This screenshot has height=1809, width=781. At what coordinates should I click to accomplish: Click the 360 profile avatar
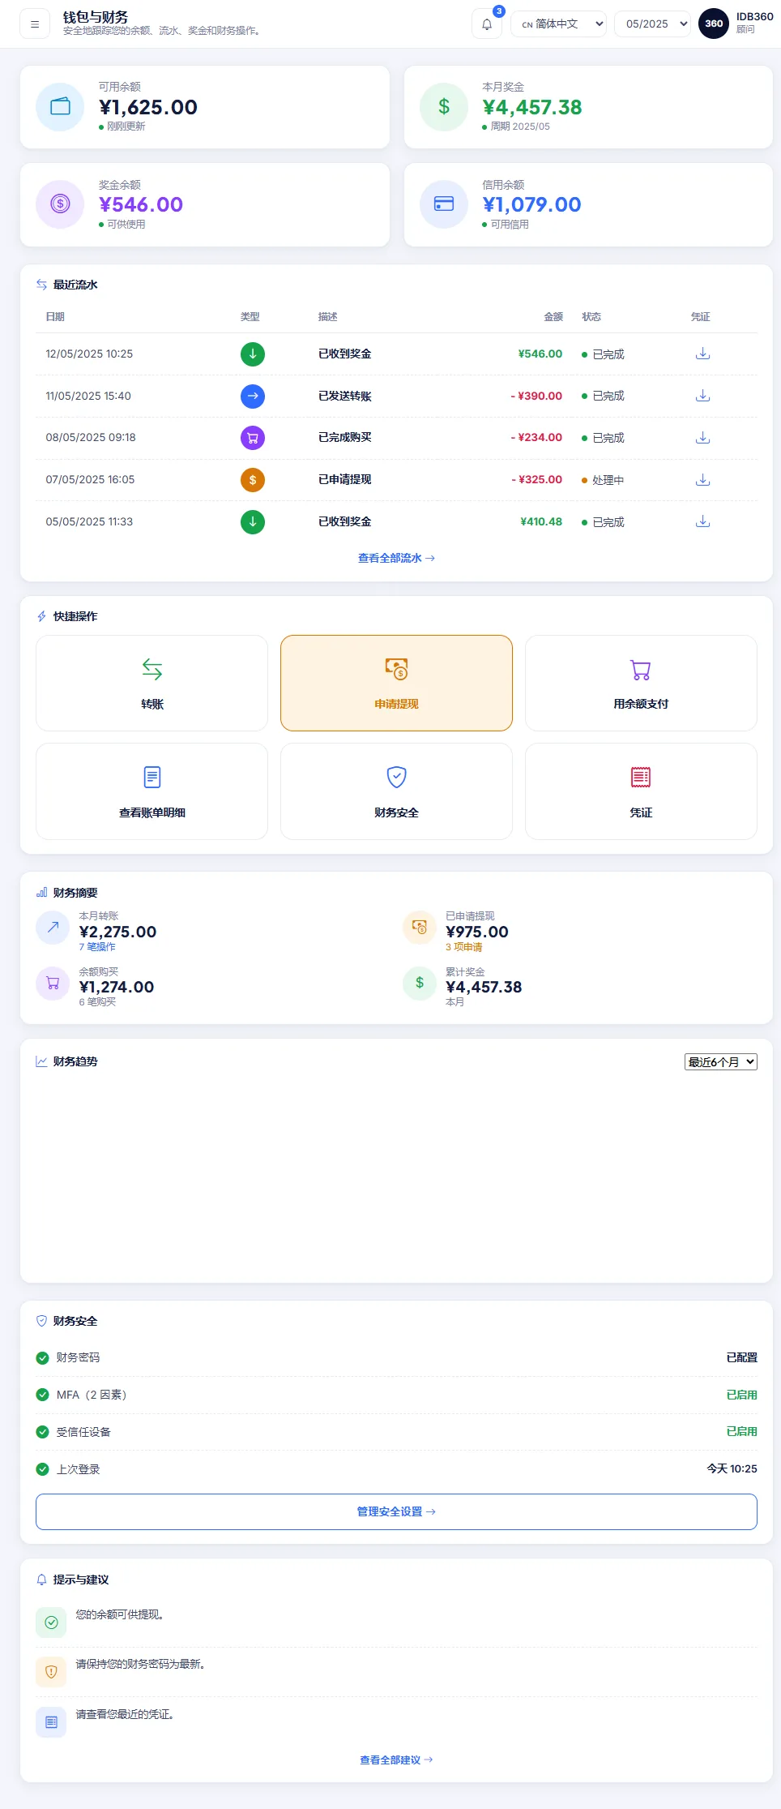pyautogui.click(x=714, y=24)
